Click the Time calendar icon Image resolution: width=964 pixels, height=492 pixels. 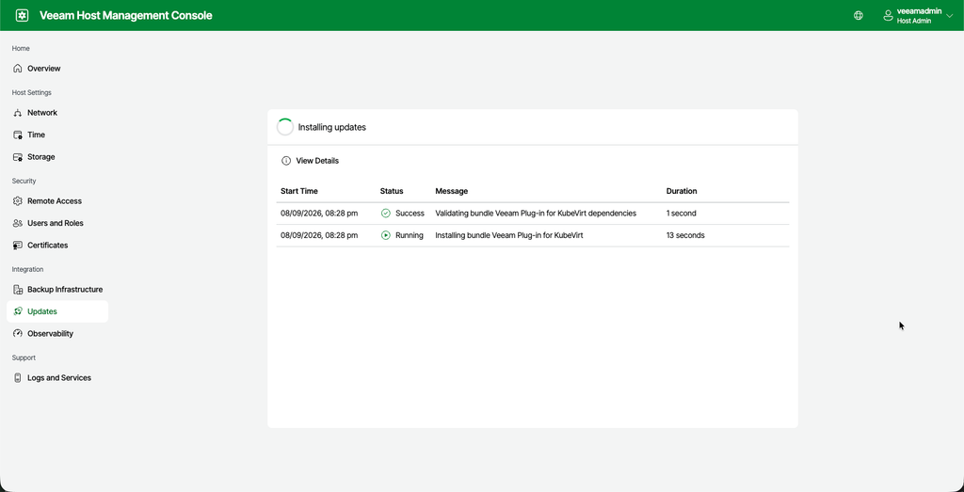[18, 135]
